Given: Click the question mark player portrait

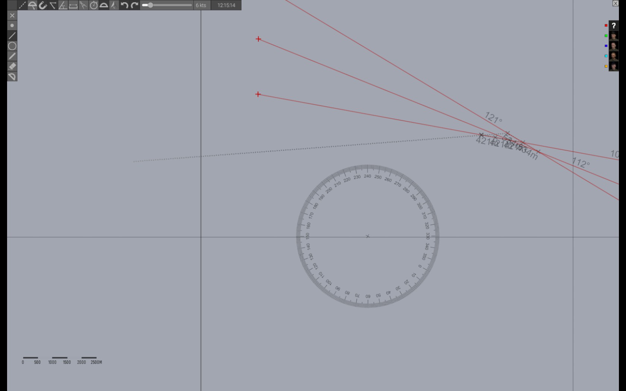Looking at the screenshot, I should coord(614,26).
